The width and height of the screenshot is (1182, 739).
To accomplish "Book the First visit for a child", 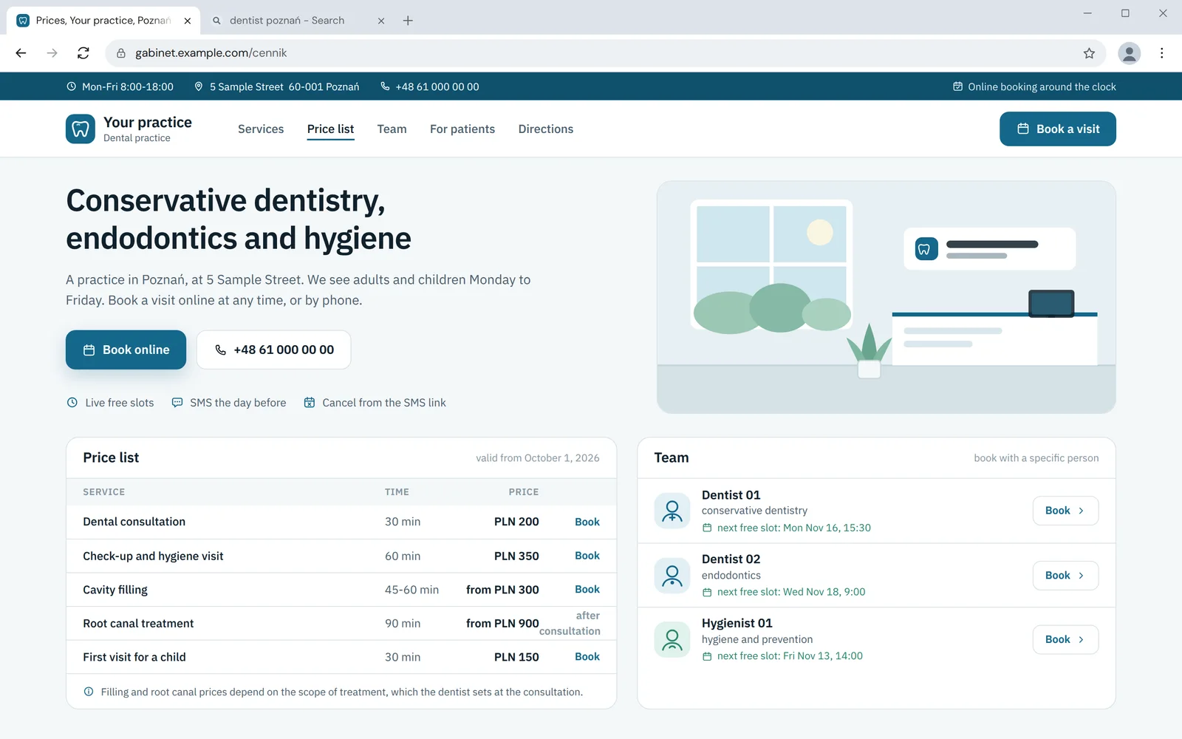I will (587, 656).
